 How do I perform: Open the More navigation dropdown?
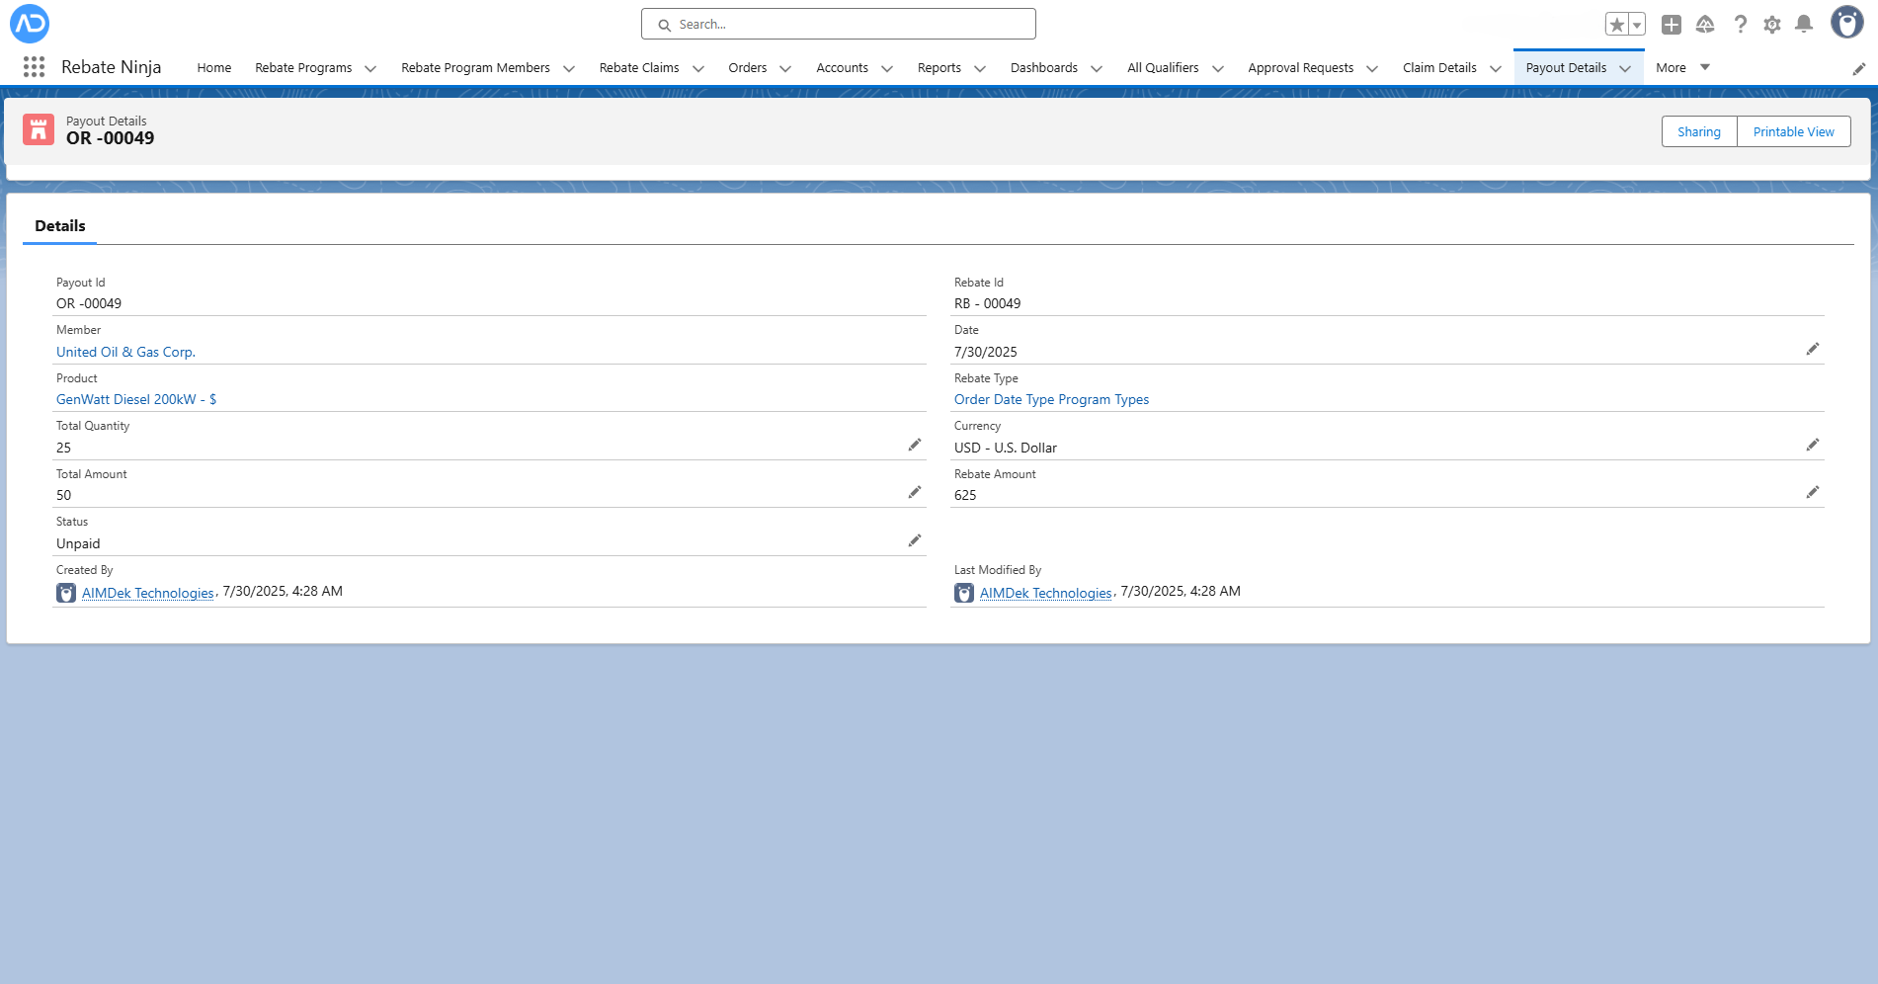click(1682, 68)
